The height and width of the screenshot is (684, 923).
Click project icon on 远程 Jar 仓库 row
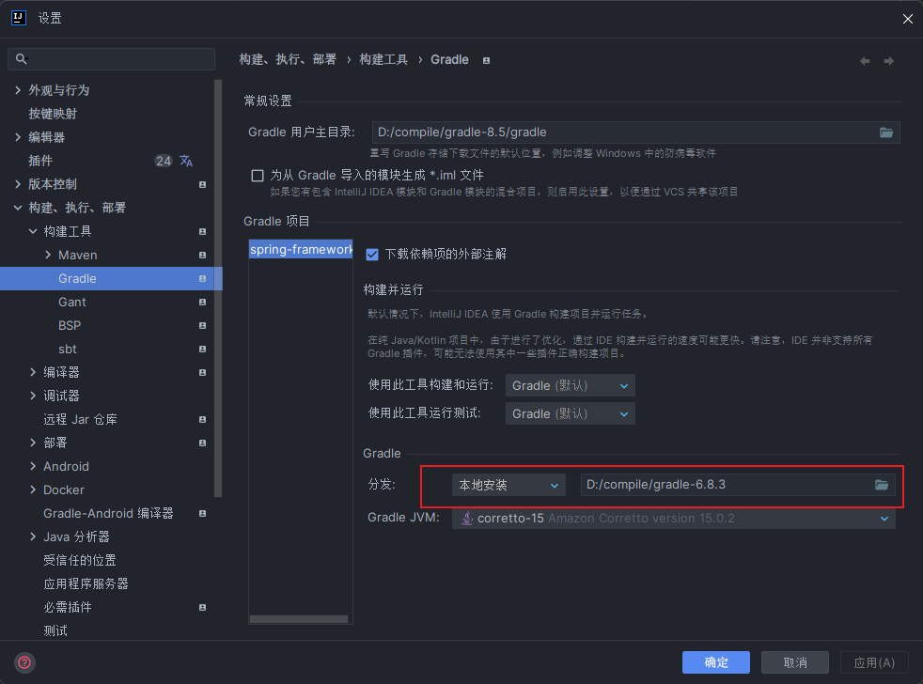tap(202, 419)
